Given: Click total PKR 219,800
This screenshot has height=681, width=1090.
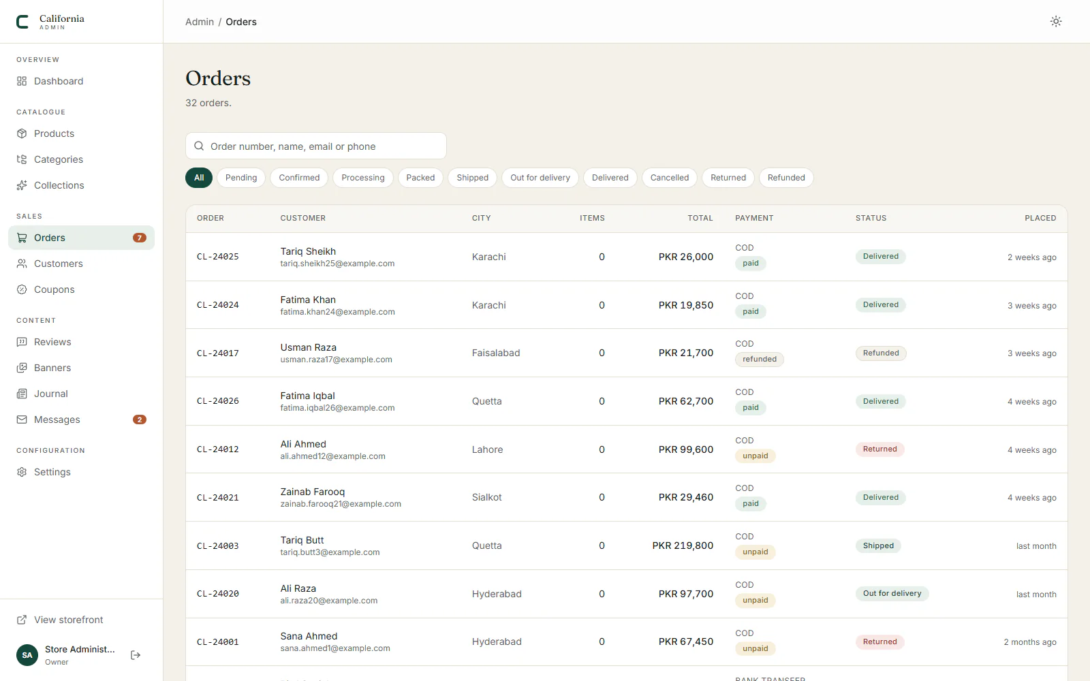Looking at the screenshot, I should point(683,545).
